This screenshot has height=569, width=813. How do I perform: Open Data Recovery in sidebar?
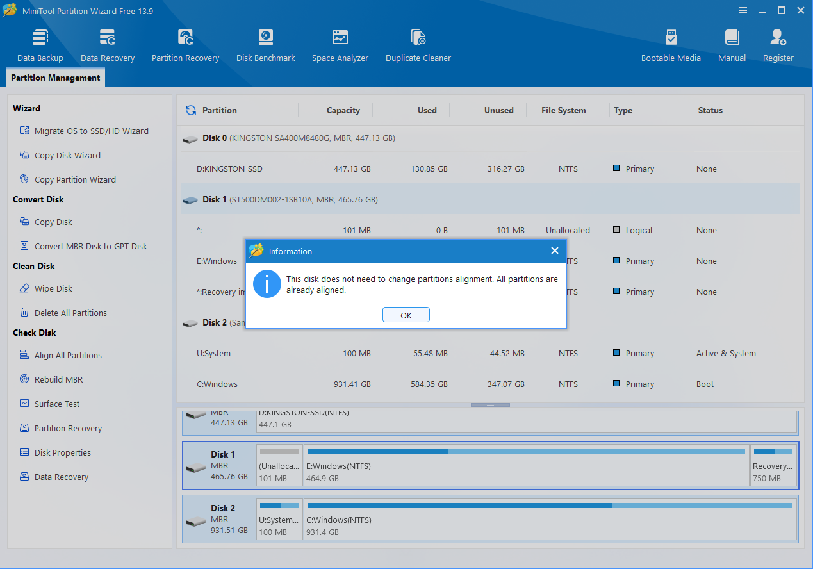pyautogui.click(x=53, y=477)
